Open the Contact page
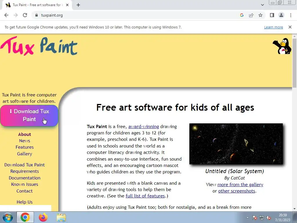Image resolution: width=297 pixels, height=223 pixels. coord(25,191)
